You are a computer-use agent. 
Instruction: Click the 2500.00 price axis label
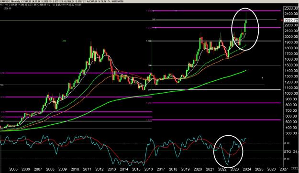click(x=291, y=8)
